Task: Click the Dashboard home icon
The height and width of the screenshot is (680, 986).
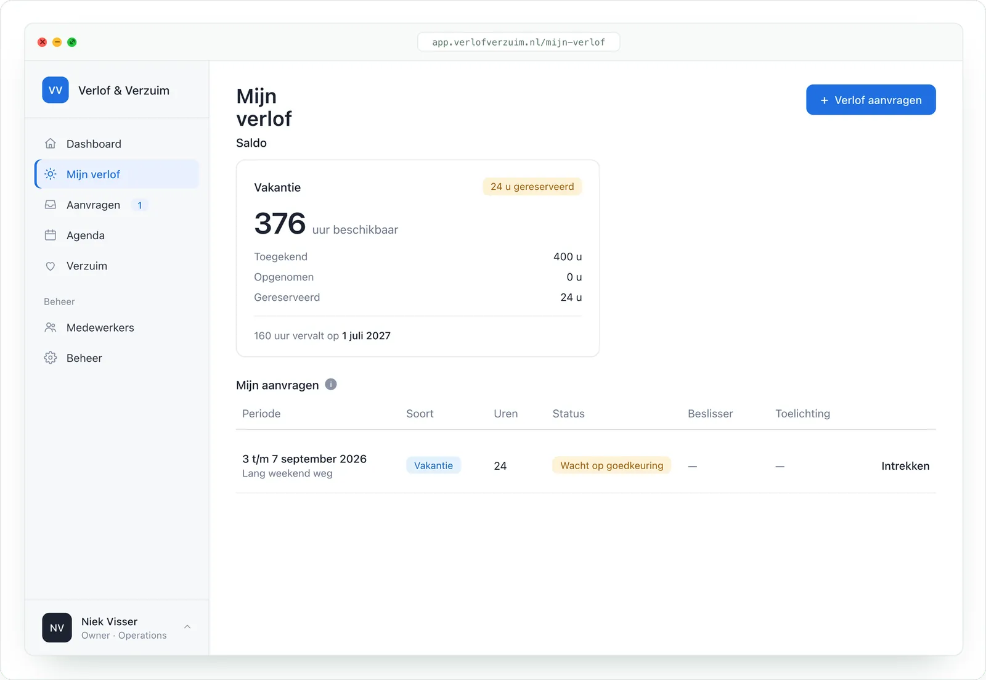Action: point(51,144)
